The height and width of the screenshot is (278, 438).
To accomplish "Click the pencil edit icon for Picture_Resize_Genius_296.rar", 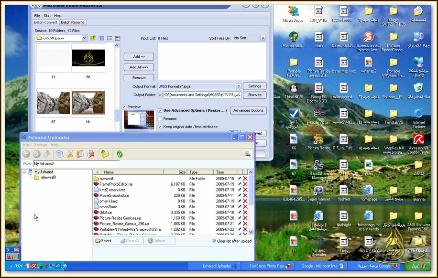I will click(x=240, y=224).
